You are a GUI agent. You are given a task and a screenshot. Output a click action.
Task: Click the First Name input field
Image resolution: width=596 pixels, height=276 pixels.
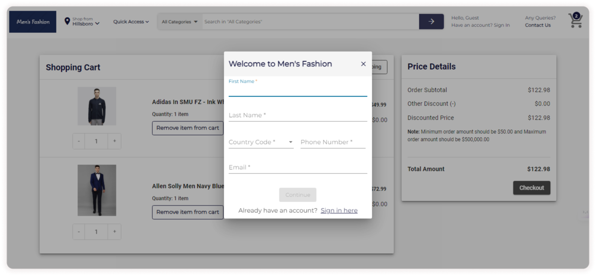tap(297, 91)
